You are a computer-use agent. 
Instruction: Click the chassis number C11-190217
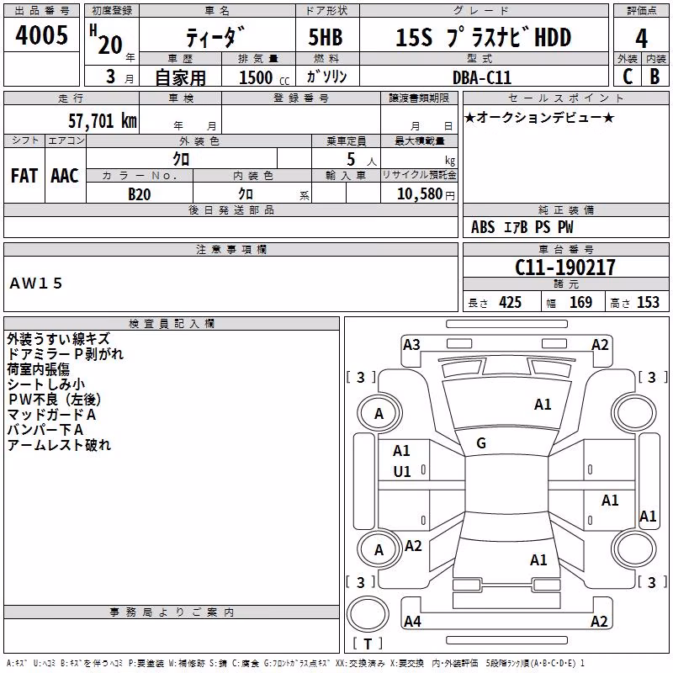coord(565,267)
